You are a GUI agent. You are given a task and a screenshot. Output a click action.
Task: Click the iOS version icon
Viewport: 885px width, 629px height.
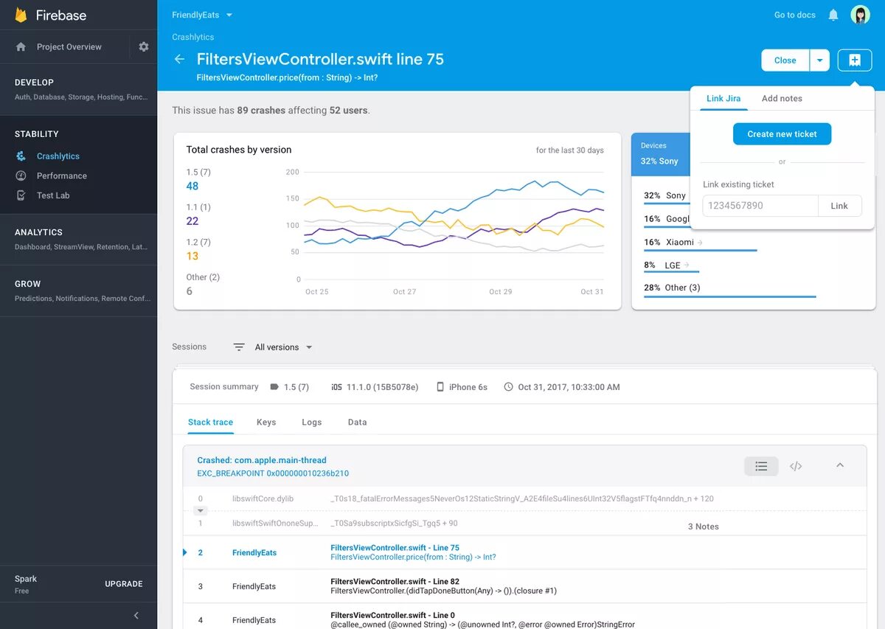click(336, 386)
